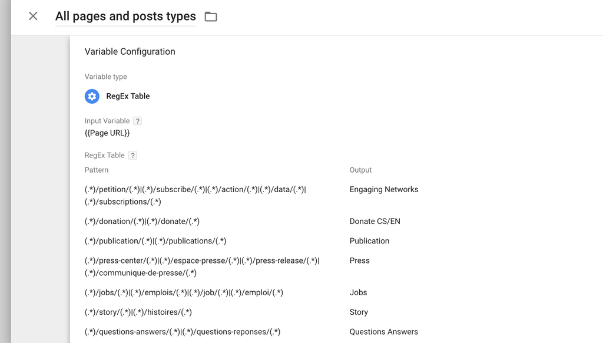
Task: Click the Engaging Networks output value
Action: pos(384,189)
